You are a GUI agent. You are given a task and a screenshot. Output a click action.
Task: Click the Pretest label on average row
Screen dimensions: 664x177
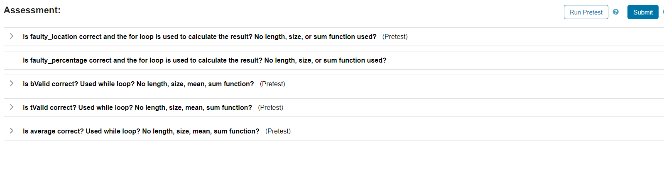tap(278, 131)
